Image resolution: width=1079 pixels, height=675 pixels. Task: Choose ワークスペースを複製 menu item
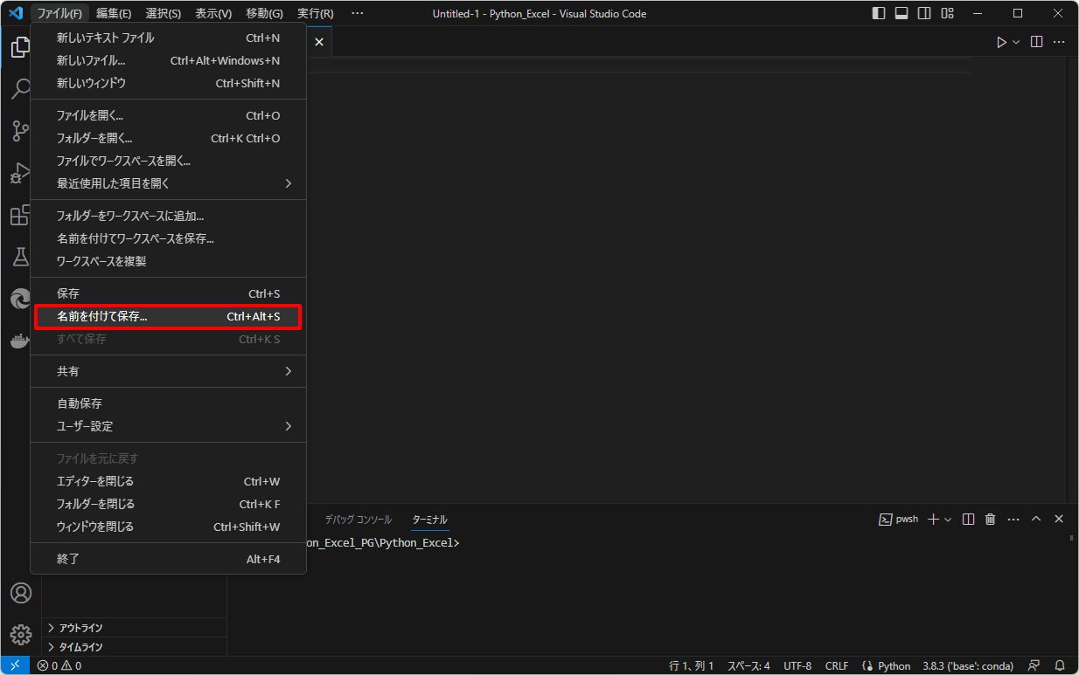point(168,261)
